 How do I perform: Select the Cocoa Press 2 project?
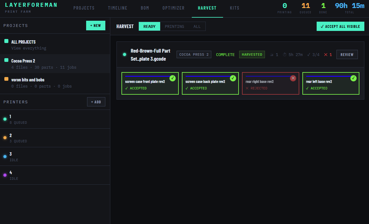[55, 64]
